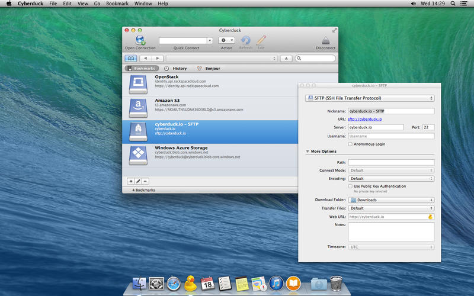Open the Download Folder dropdown
The image size is (474, 296).
pyautogui.click(x=391, y=200)
